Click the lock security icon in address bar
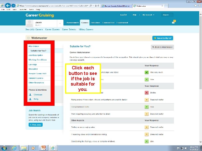Viewport: 202px width, 151px height. point(96,6)
